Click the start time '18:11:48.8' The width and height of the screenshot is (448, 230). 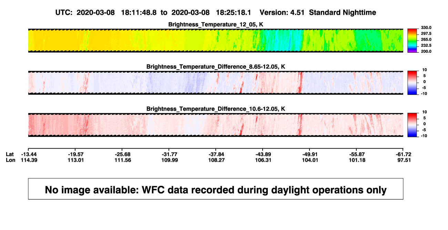pyautogui.click(x=139, y=12)
